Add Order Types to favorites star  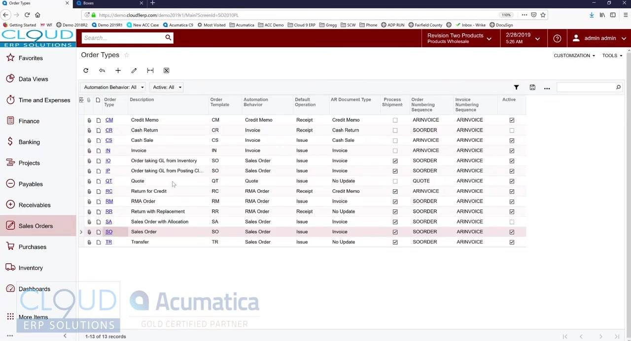(127, 55)
